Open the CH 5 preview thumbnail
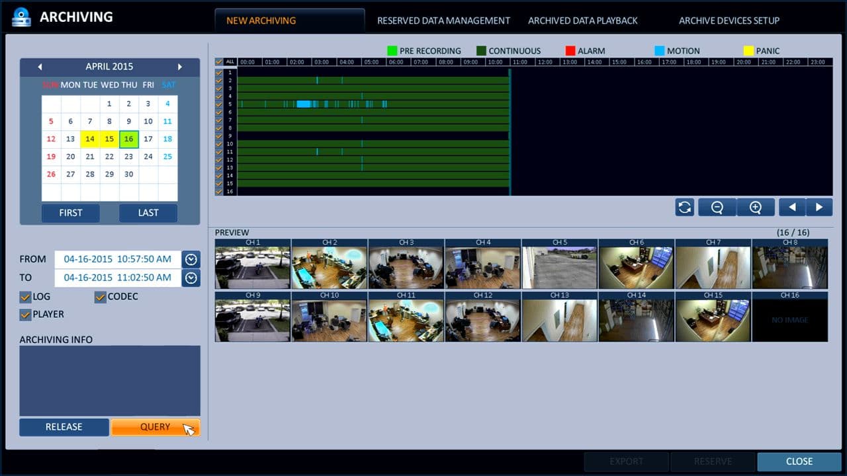847x476 pixels. tap(560, 264)
